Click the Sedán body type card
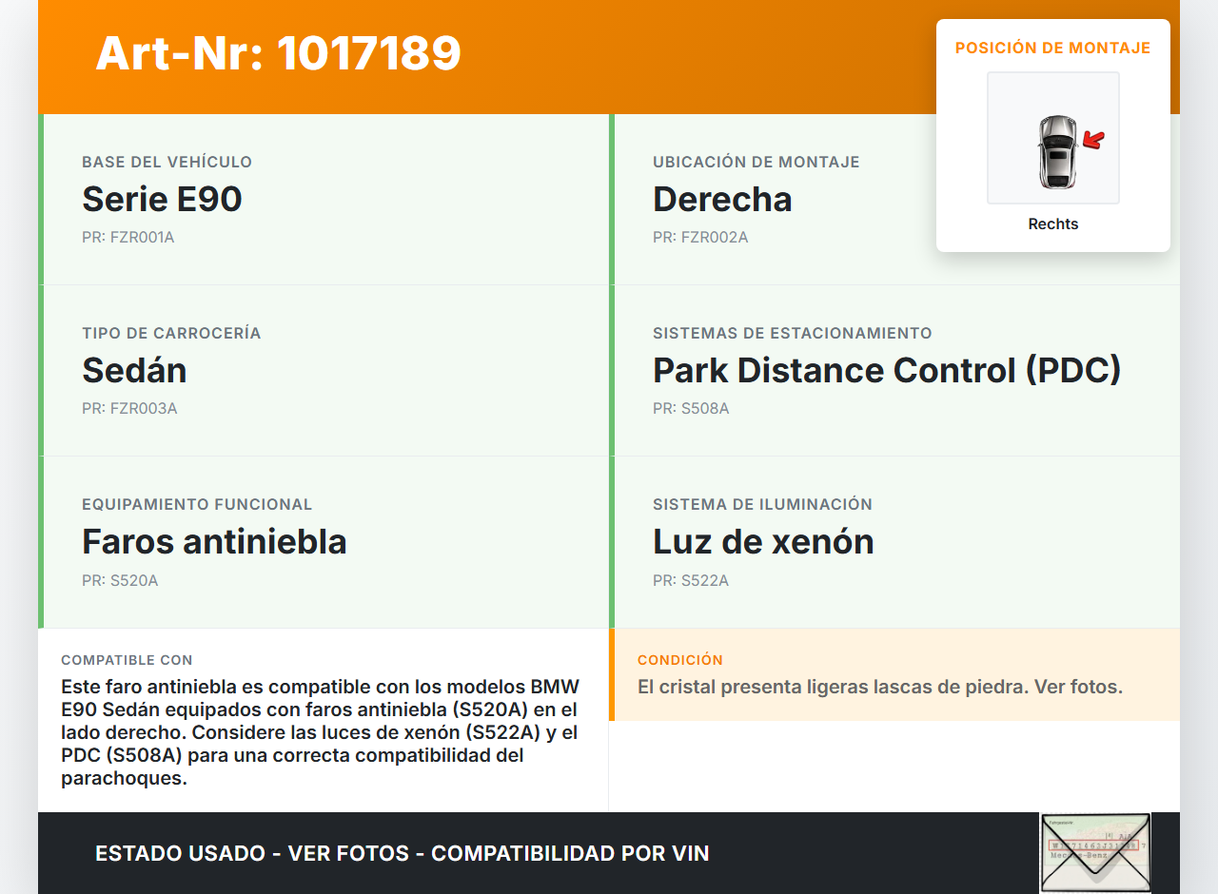The height and width of the screenshot is (894, 1218). click(x=324, y=370)
